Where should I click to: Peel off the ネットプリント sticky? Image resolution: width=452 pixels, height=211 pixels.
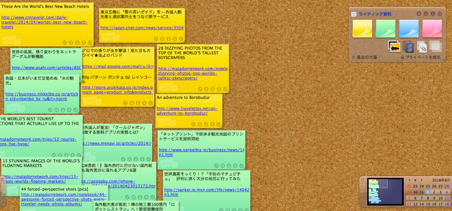point(241,166)
